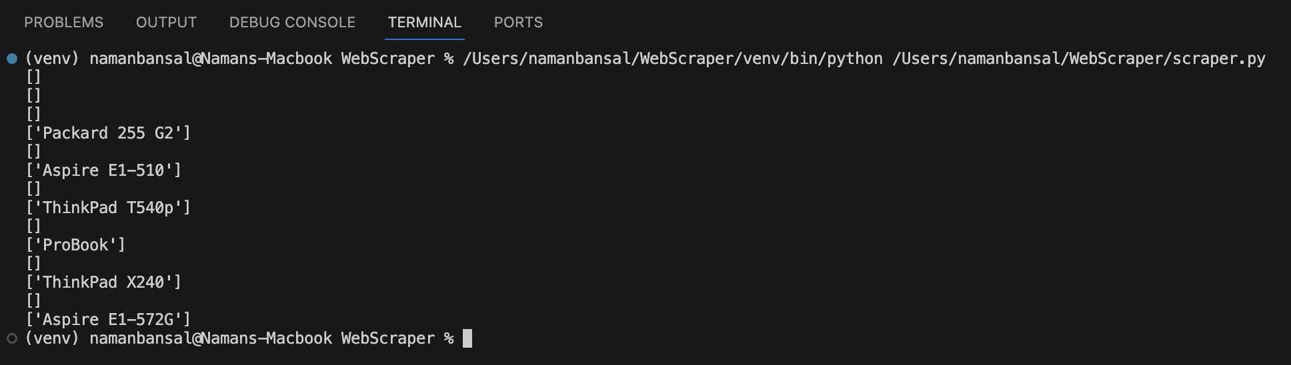The height and width of the screenshot is (365, 1291).
Task: Click the hollow circle prompt decoration
Action: pos(12,338)
